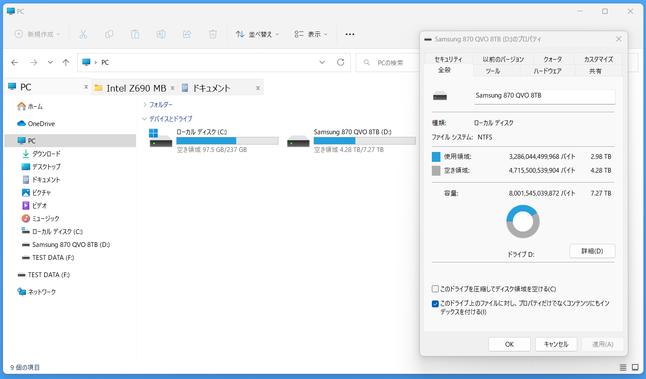Open ツール tab in properties

tap(497, 71)
